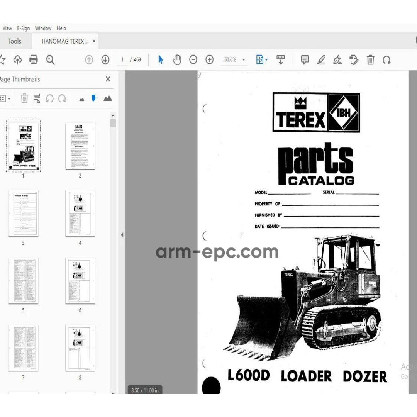Select the Highlight pen tool
The height and width of the screenshot is (417, 417).
321,59
